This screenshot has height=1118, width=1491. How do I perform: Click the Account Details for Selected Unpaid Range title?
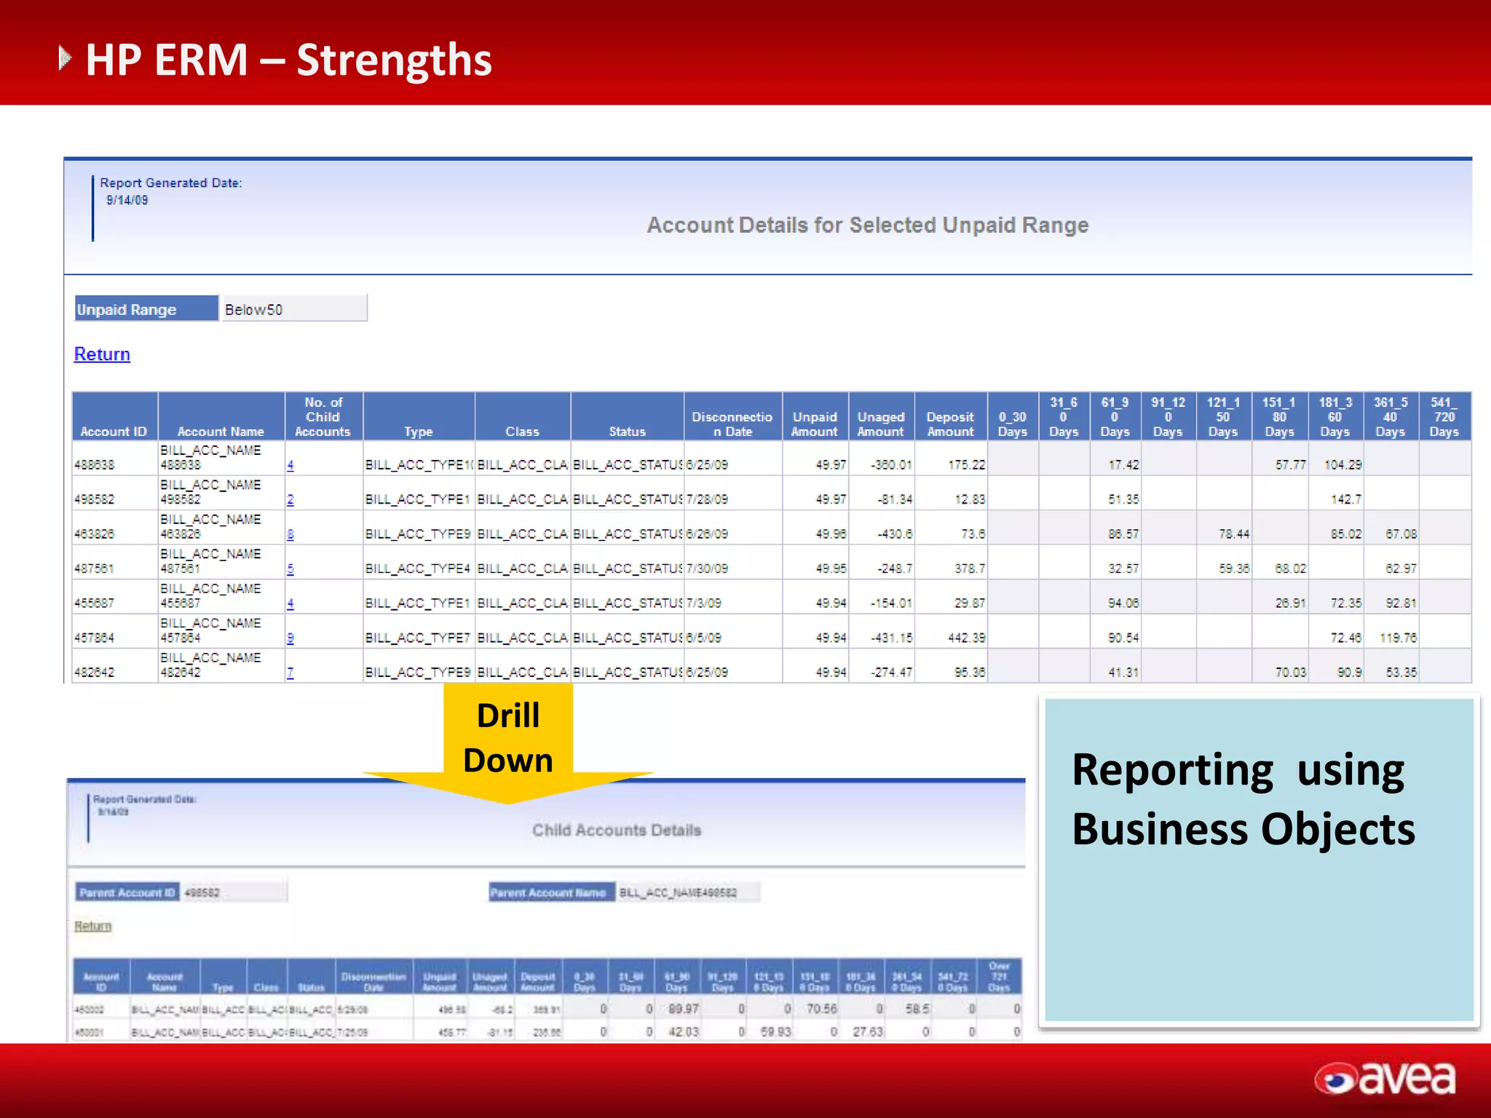[x=868, y=226]
